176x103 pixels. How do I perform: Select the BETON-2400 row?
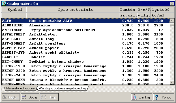(86, 75)
